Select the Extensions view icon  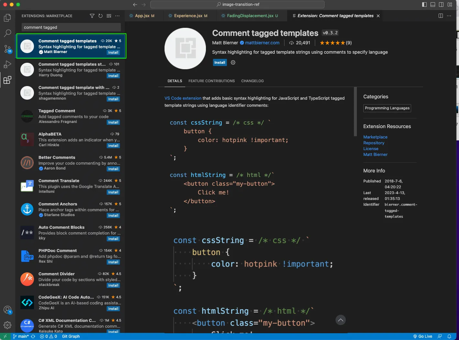coord(7,80)
